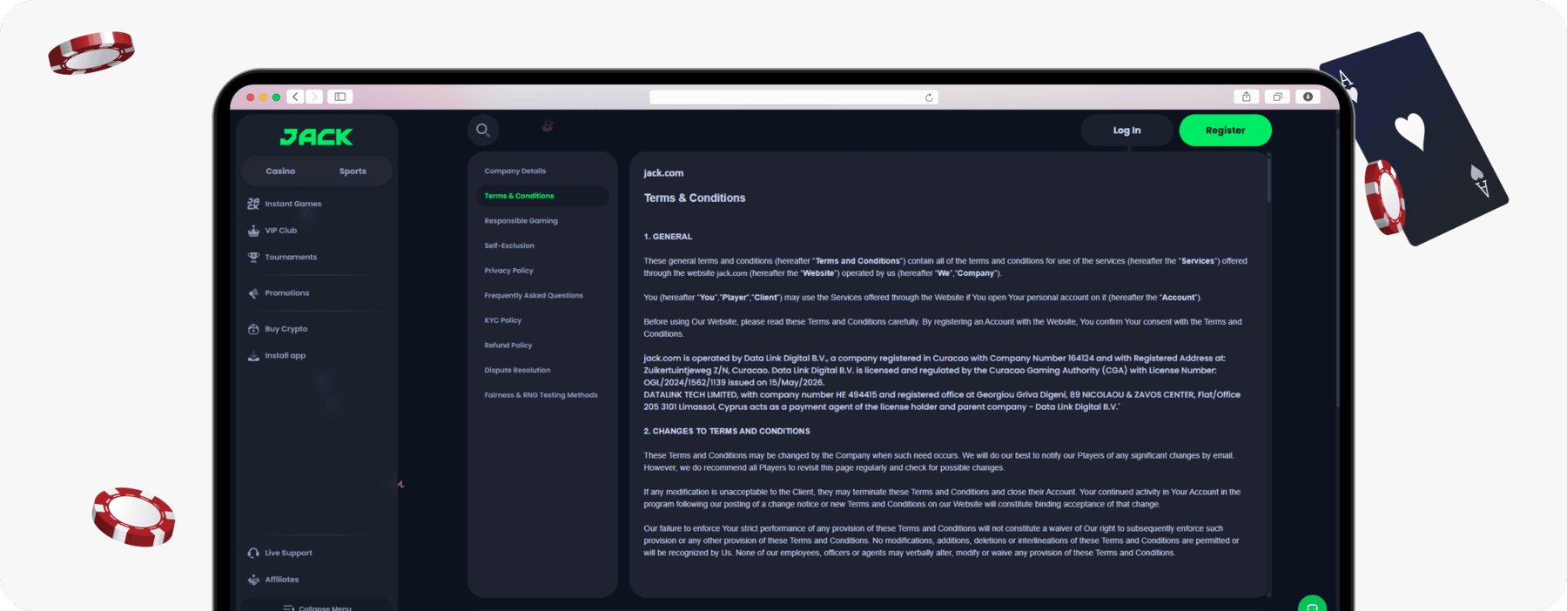Click the Live Support headset icon
Screen dimensions: 1567x611
pyautogui.click(x=253, y=553)
